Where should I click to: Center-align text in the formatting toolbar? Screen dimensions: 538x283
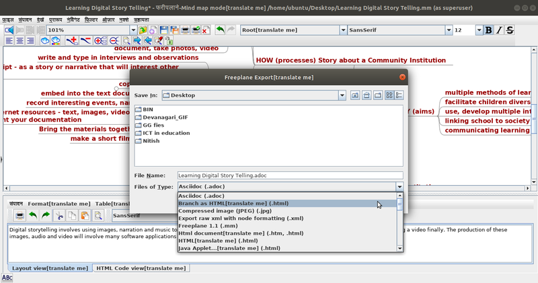(20, 41)
